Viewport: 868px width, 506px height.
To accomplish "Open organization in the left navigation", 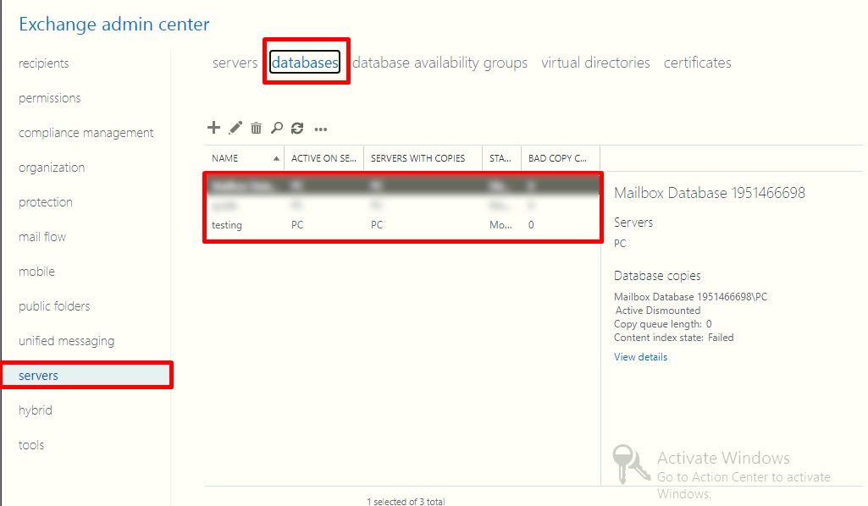I will click(52, 168).
